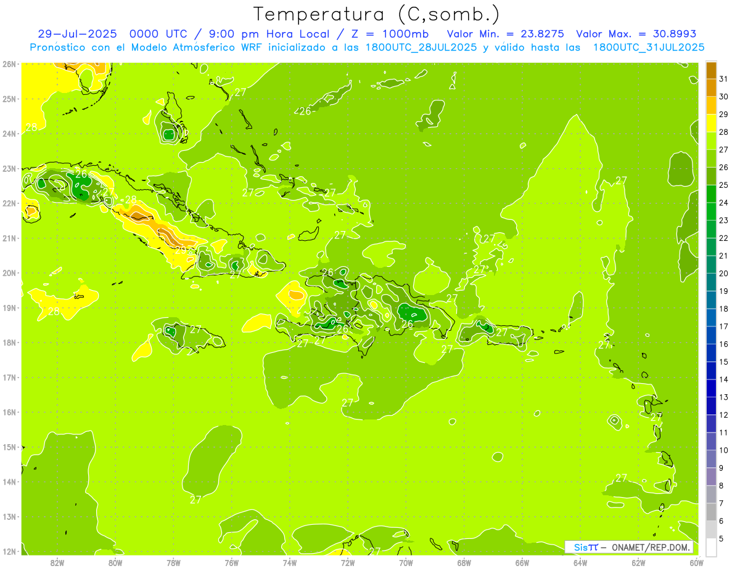Click the 20N latitude axis label
The width and height of the screenshot is (740, 571).
tap(9, 273)
